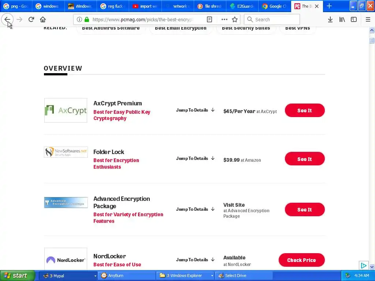Screen dimensions: 375x281
Task: Open the library icon in toolbar
Action: pos(342,19)
